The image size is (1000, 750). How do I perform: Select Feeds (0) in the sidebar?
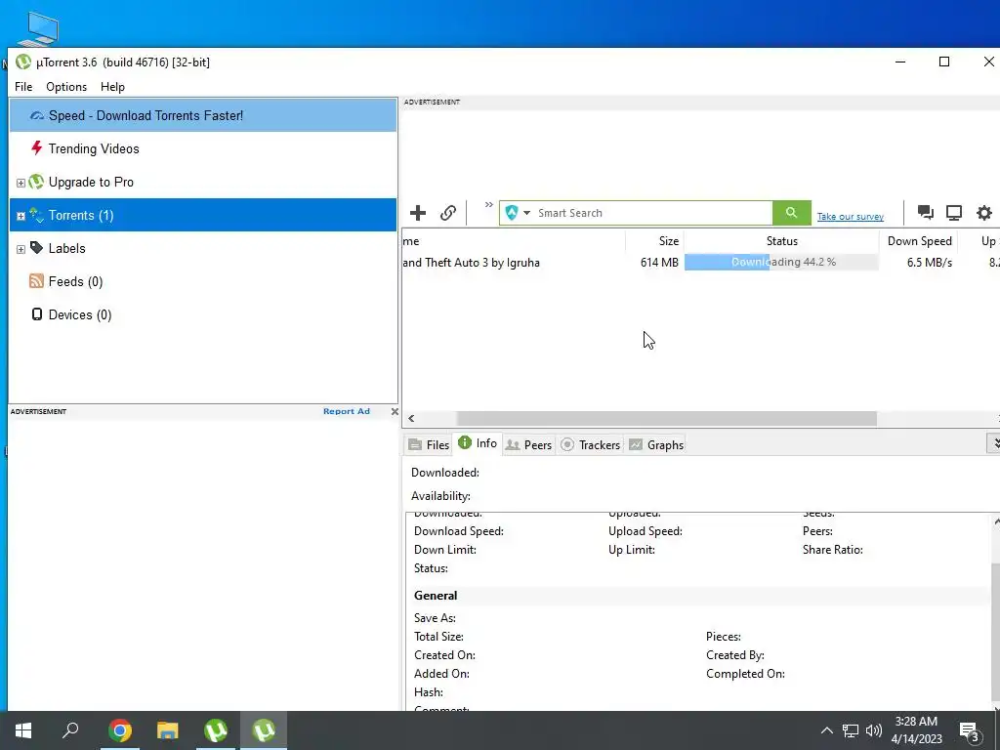tap(203, 281)
